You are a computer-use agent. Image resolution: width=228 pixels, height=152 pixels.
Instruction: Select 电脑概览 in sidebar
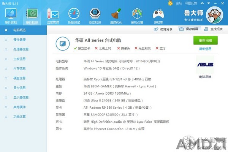coord(23,30)
